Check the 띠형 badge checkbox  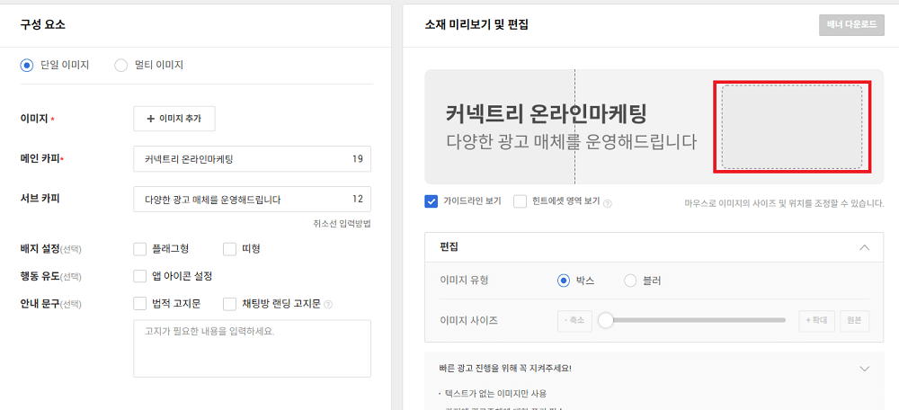(230, 249)
